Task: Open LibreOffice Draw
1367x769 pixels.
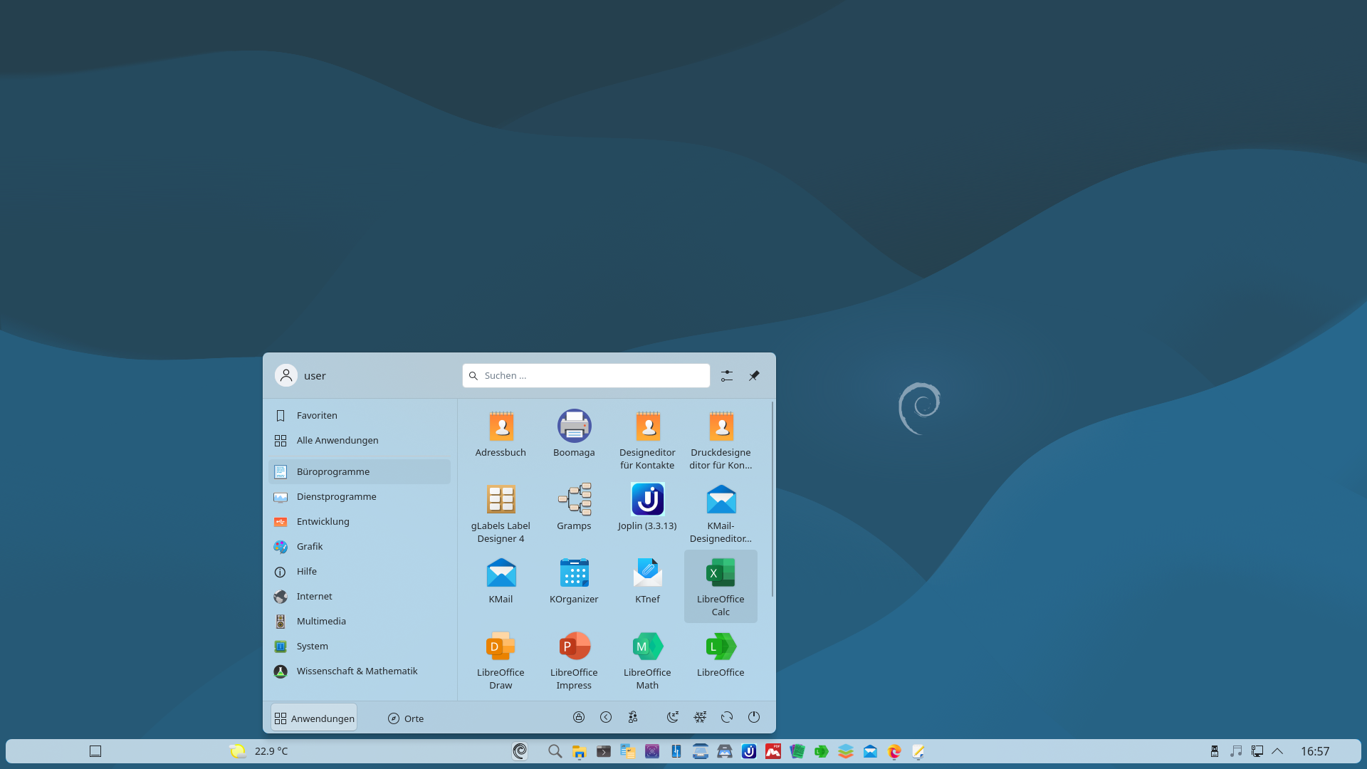Action: (x=501, y=659)
